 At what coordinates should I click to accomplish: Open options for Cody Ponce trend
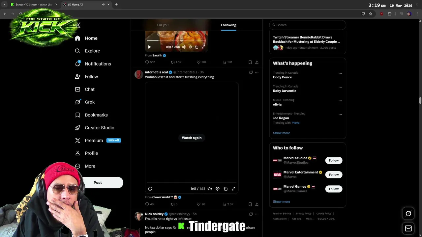point(340,73)
